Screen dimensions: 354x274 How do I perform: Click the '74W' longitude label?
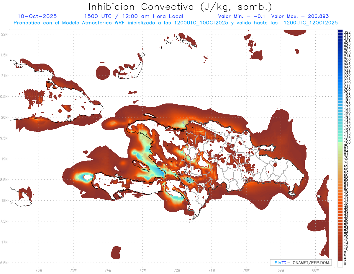pyautogui.click(x=108, y=270)
